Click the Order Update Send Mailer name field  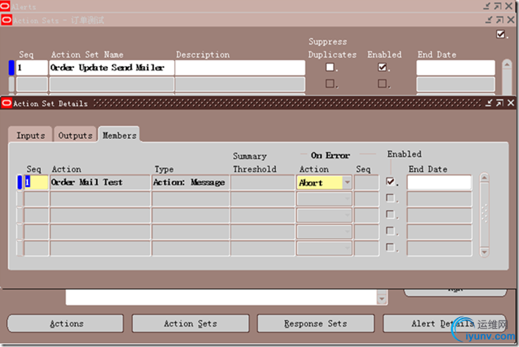[x=111, y=68]
